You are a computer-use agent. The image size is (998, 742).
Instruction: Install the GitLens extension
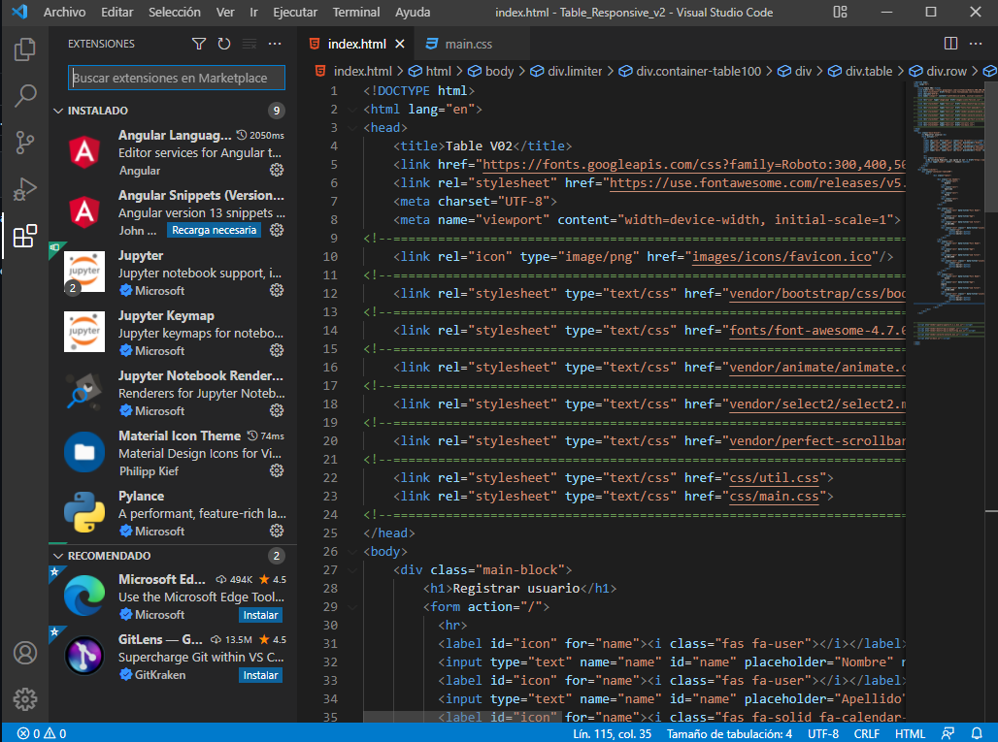[x=260, y=675]
